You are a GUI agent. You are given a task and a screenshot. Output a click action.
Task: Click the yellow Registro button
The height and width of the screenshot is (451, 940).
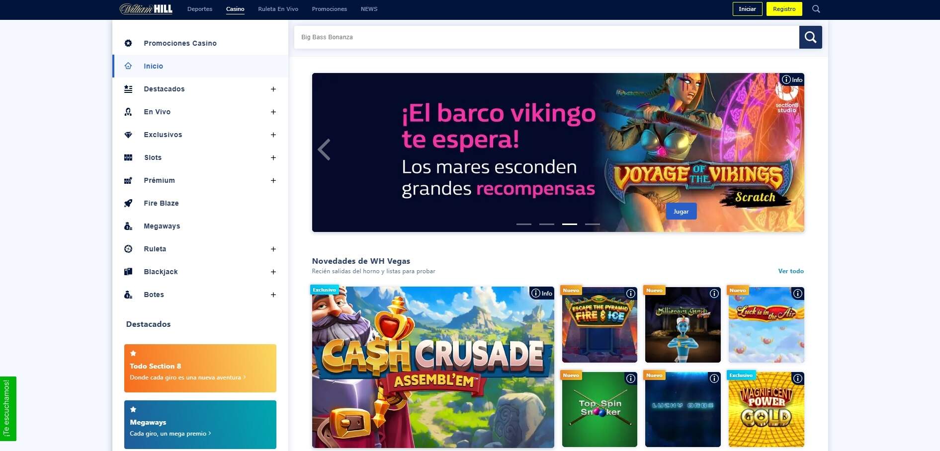tap(784, 9)
